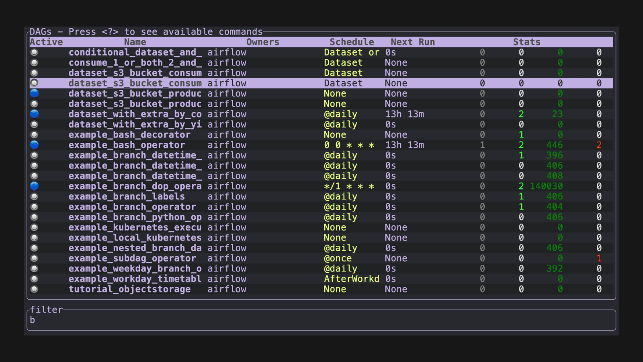Enable the example_kubernetes_execu DAG

(x=34, y=227)
